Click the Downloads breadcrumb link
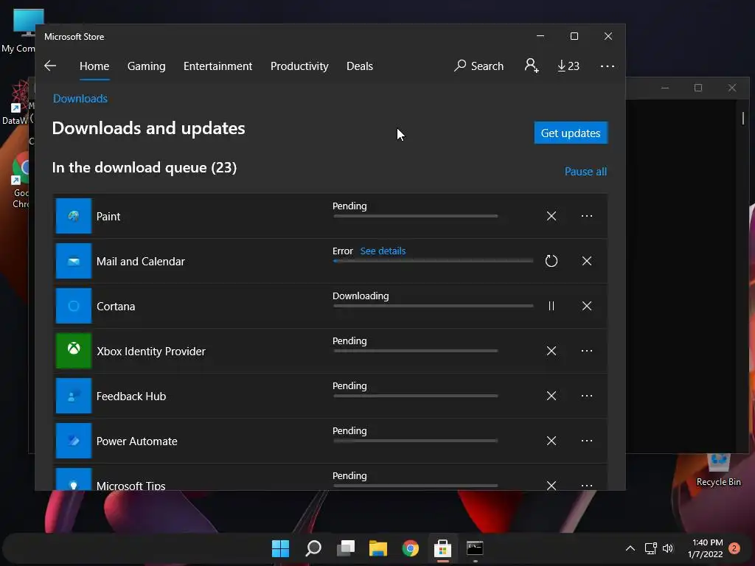 [x=80, y=99]
